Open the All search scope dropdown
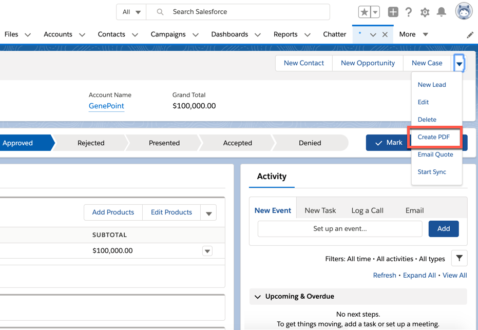 (x=131, y=12)
